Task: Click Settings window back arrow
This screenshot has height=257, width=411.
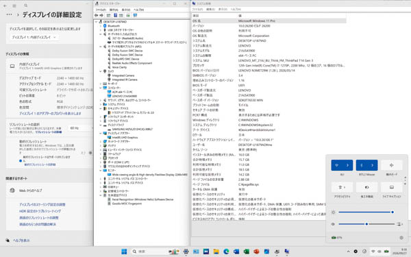Action: (x=5, y=5)
